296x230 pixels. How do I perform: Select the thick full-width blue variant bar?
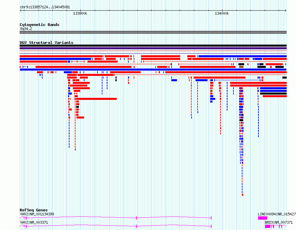coord(153,70)
